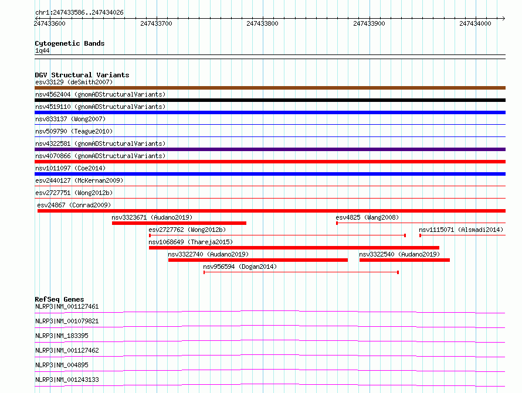Click the brown esv33129 deSmith2007 variant bar

(x=270, y=88)
